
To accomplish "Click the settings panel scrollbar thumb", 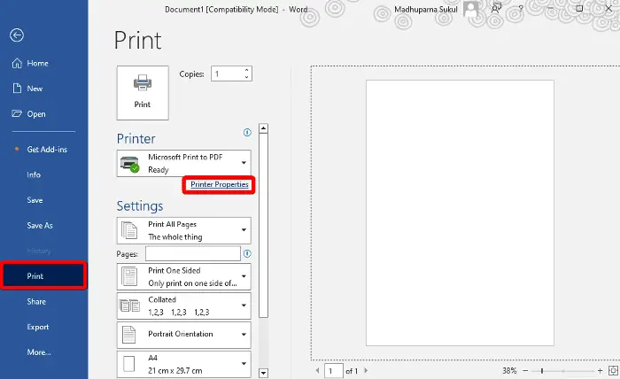I will click(x=263, y=225).
